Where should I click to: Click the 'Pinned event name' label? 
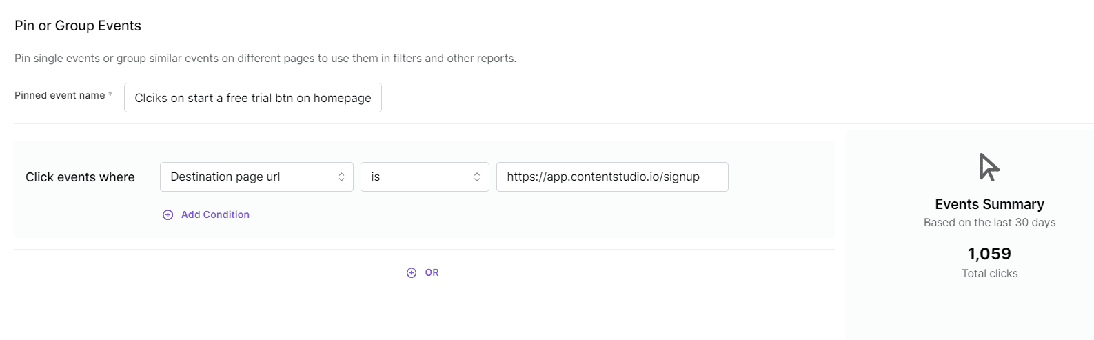[x=59, y=95]
